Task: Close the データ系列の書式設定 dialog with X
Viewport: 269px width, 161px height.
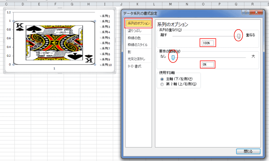Action: pos(256,12)
